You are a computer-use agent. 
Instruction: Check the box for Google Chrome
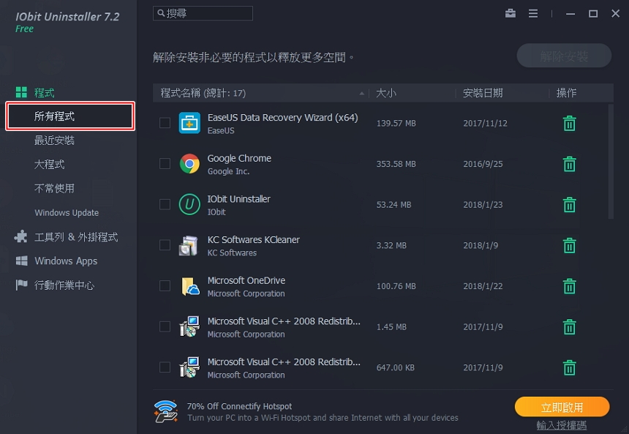165,163
